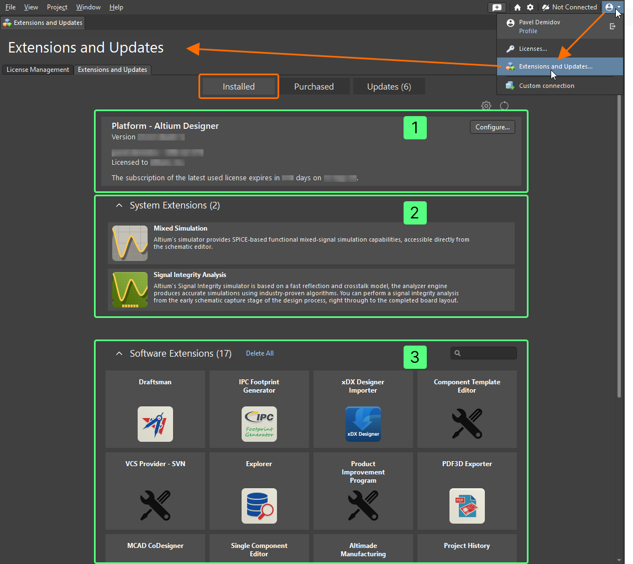
Task: Open the View menu
Action: [31, 7]
